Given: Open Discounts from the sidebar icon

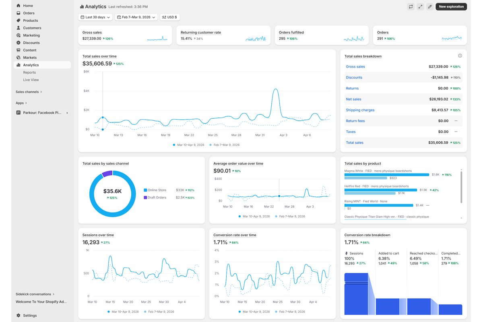Looking at the screenshot, I should click(x=19, y=43).
